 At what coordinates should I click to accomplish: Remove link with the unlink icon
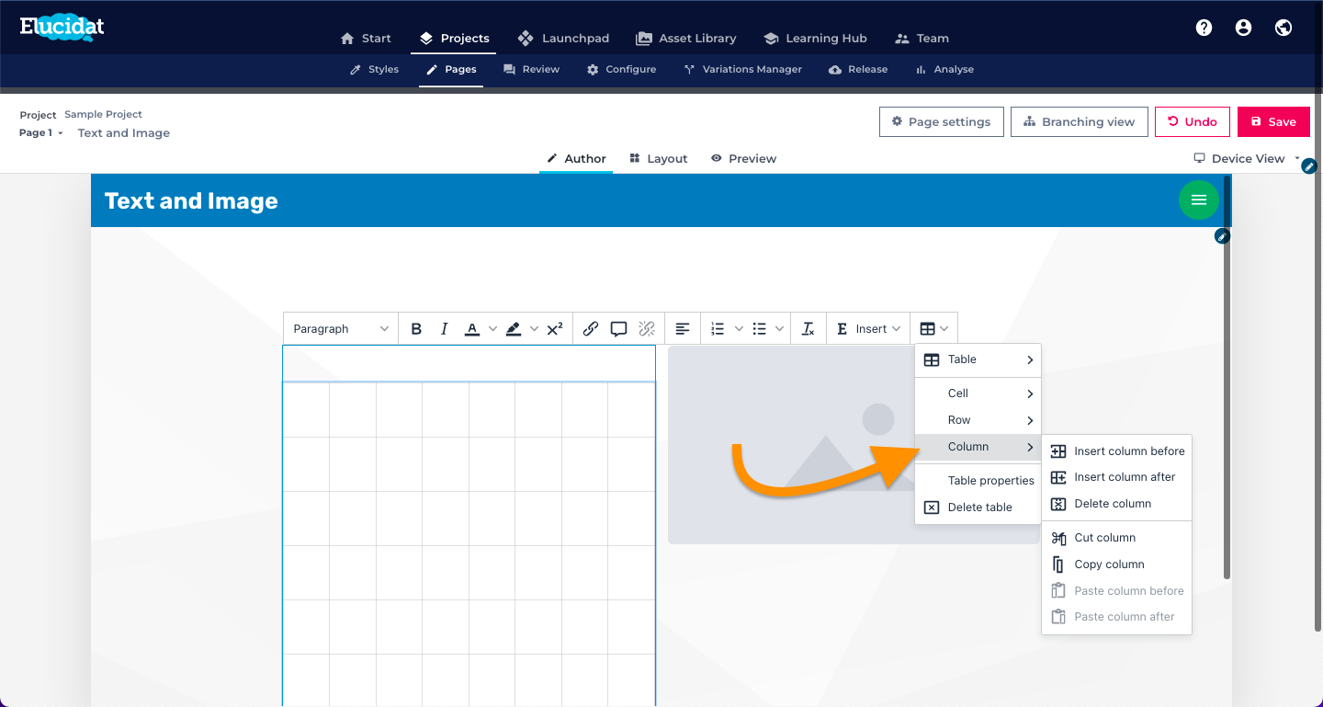[x=647, y=329]
